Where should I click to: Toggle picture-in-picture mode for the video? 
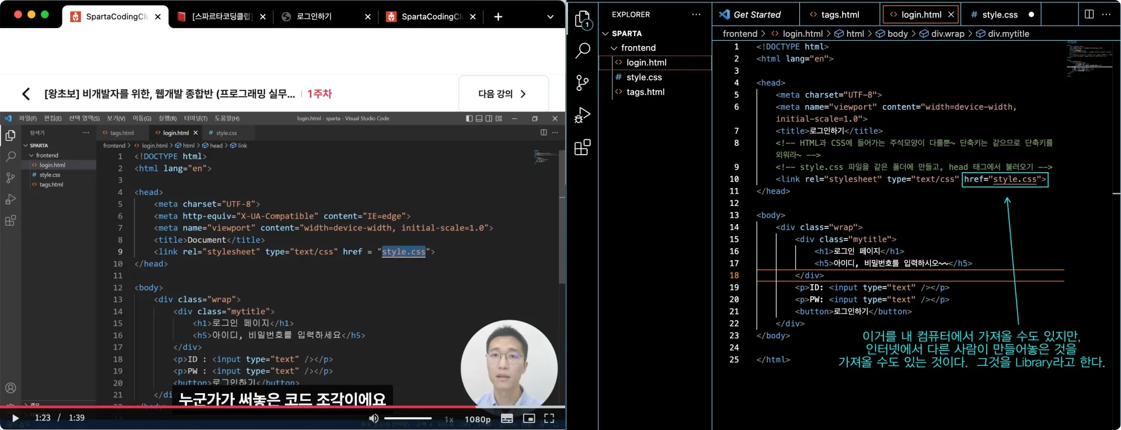[x=529, y=418]
